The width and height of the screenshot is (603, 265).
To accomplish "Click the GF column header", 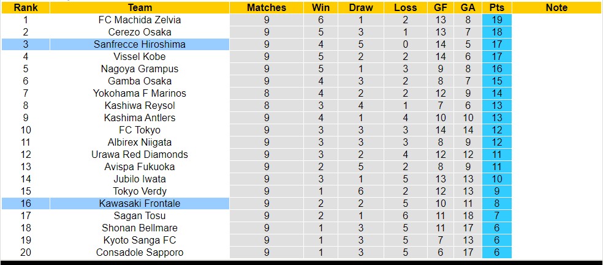I will pos(440,8).
